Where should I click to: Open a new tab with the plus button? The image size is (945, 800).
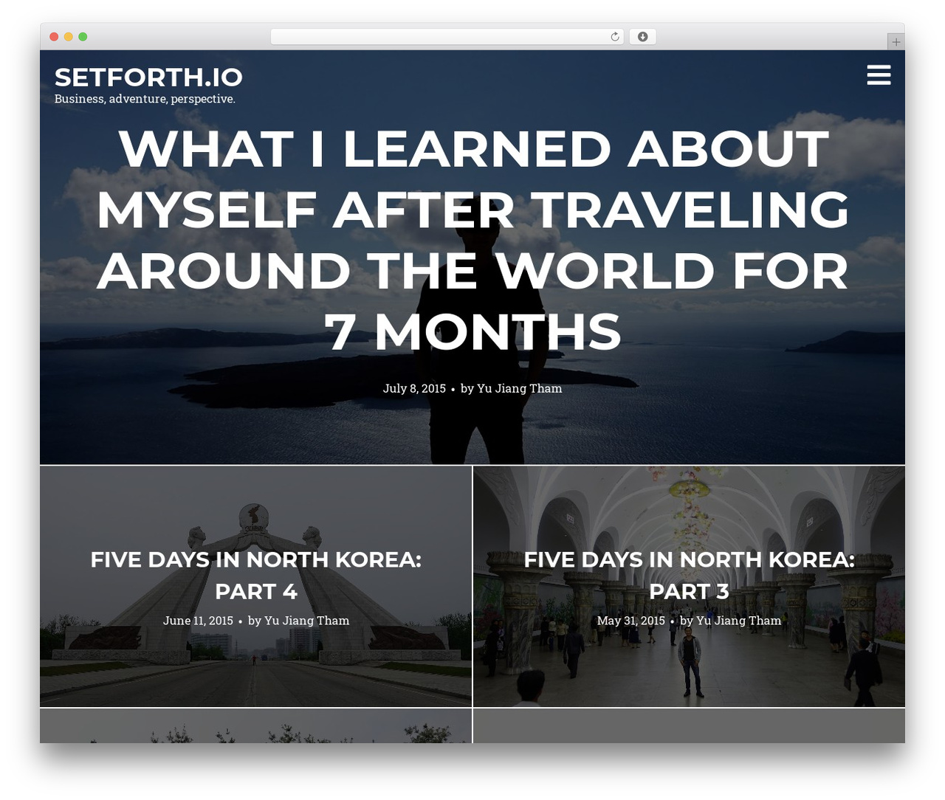(896, 42)
